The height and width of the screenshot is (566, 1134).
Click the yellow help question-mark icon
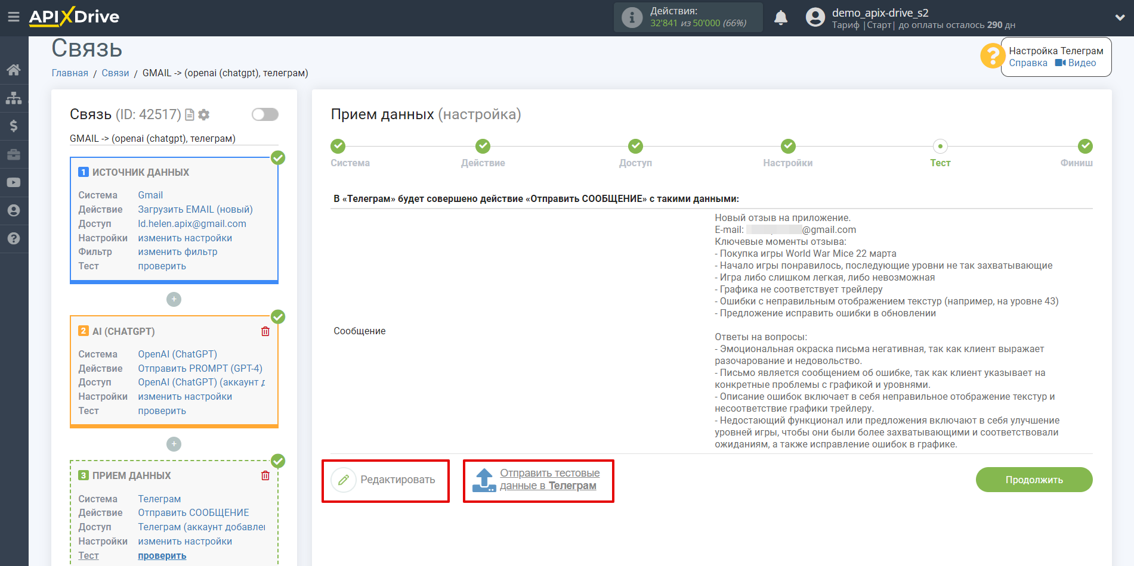[993, 56]
